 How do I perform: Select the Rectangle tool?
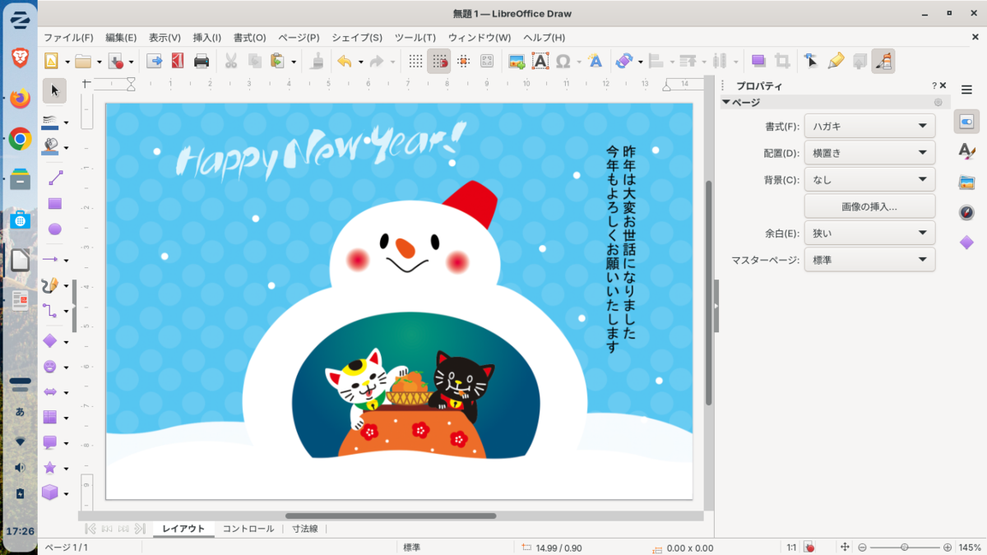[x=55, y=203]
